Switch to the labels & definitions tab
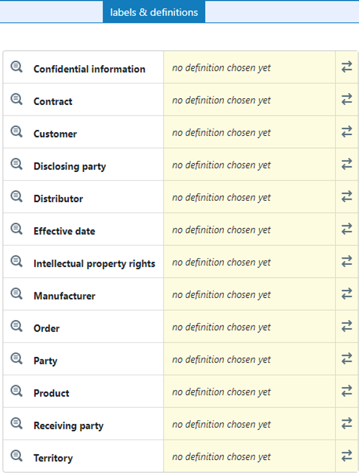 [154, 12]
